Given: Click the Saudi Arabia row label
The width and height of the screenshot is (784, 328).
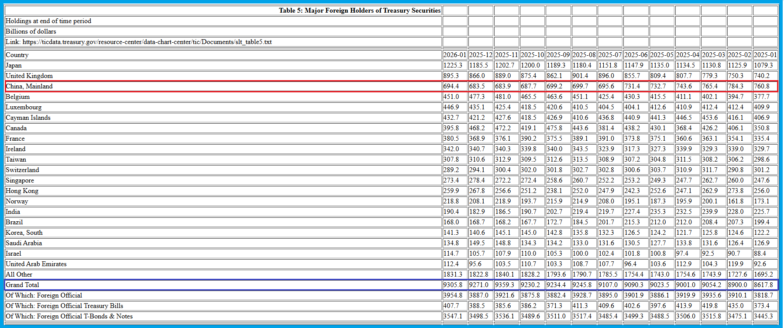Looking at the screenshot, I should [24, 243].
